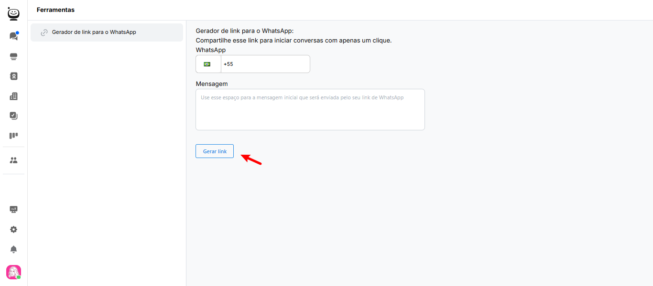Open the chat conversations icon
This screenshot has width=653, height=286.
pos(13,36)
